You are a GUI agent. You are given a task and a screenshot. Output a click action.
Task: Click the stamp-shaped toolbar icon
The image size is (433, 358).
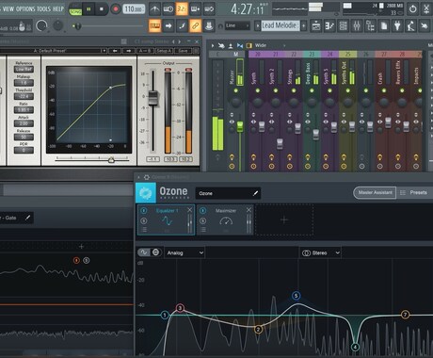pyautogui.click(x=209, y=25)
